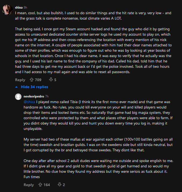
Task: Reply to neekeripedro's comment
Action: pyautogui.click(x=29, y=185)
